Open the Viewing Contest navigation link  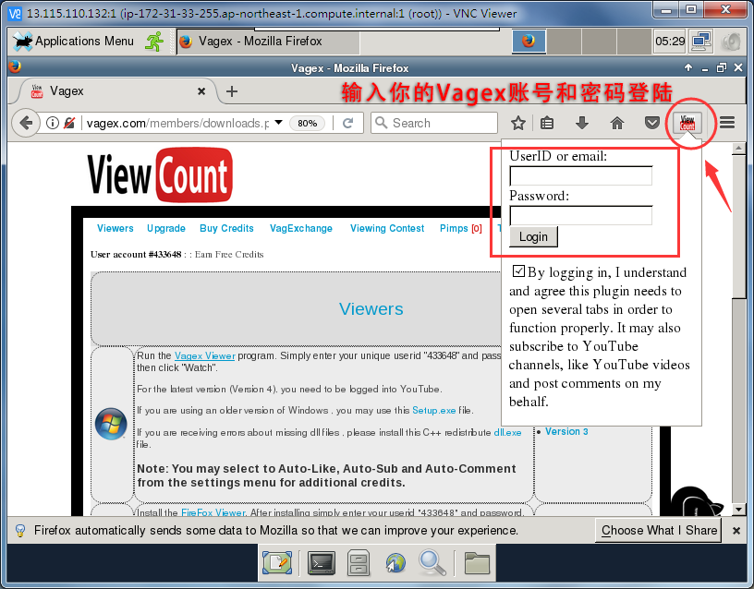[387, 228]
